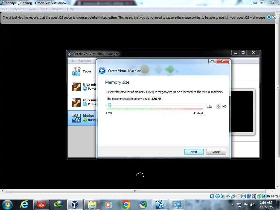
Task: Click the back arrow in Create Virtual Machine
Action: tap(102, 71)
